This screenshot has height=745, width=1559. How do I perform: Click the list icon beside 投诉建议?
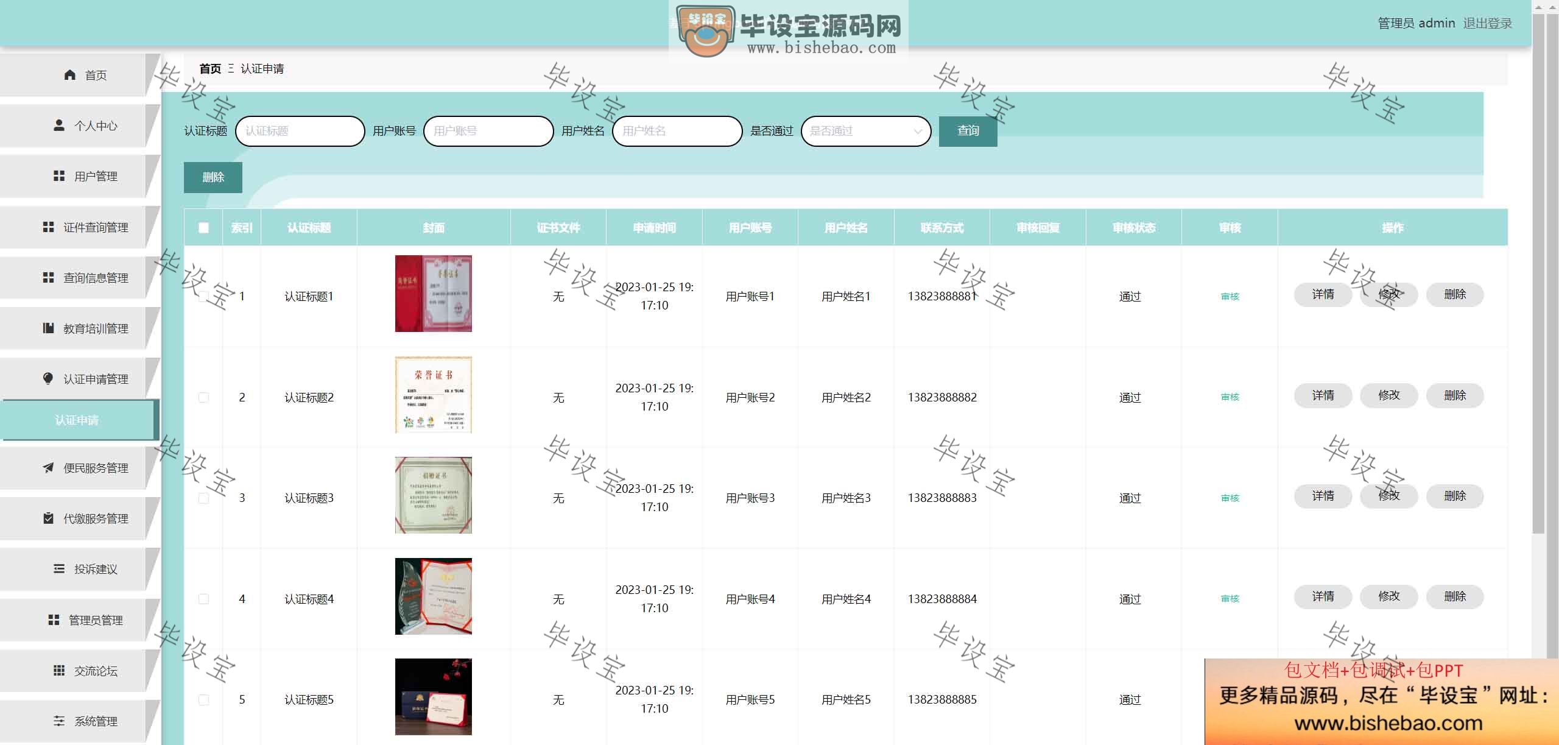pos(59,568)
